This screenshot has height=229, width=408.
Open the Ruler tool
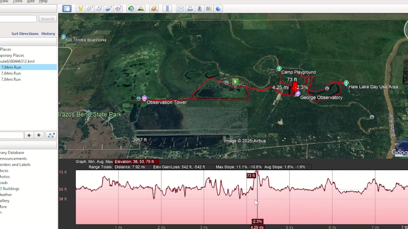[x=167, y=9]
